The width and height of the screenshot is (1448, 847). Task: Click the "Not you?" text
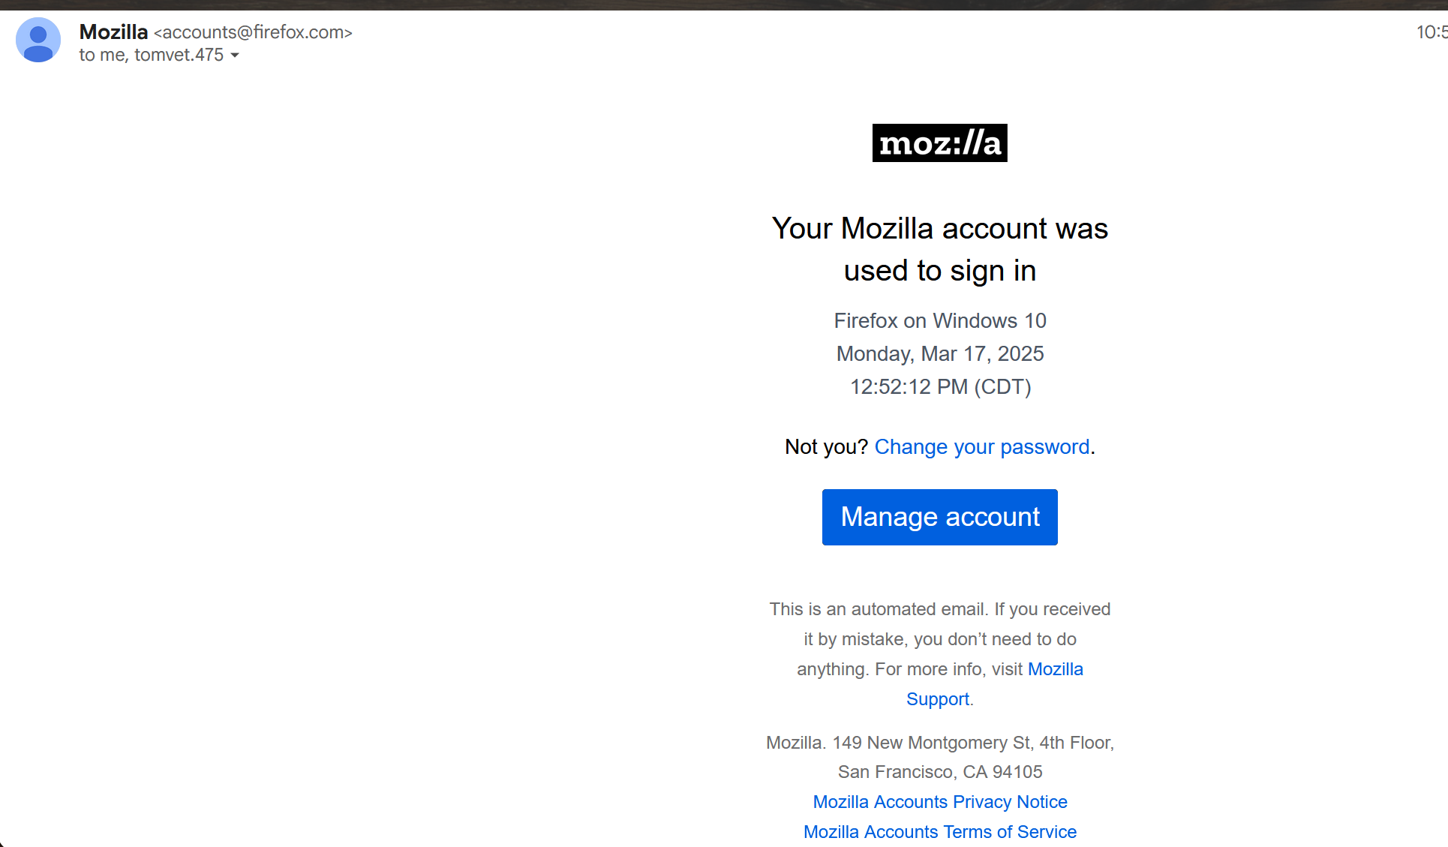click(825, 447)
